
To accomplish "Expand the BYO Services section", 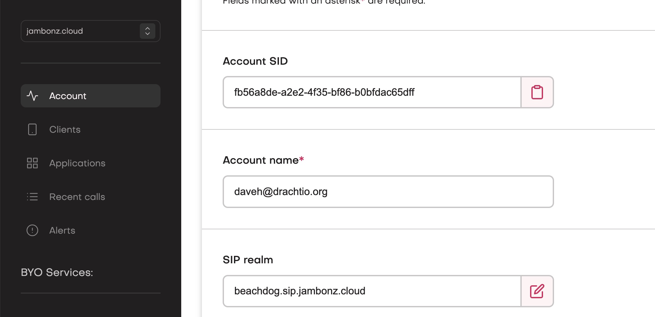I will click(x=56, y=272).
